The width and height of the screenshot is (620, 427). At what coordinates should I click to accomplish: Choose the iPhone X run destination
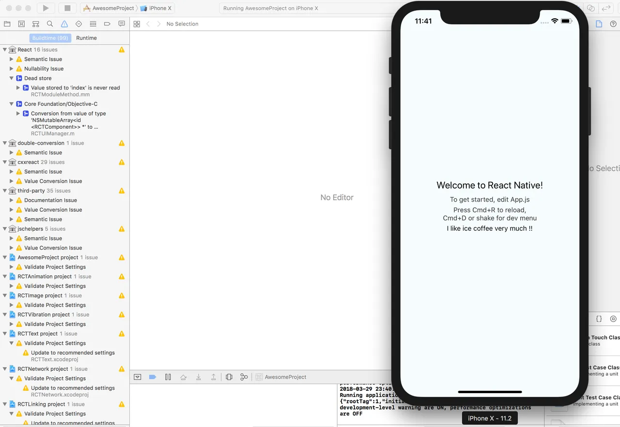pos(157,8)
